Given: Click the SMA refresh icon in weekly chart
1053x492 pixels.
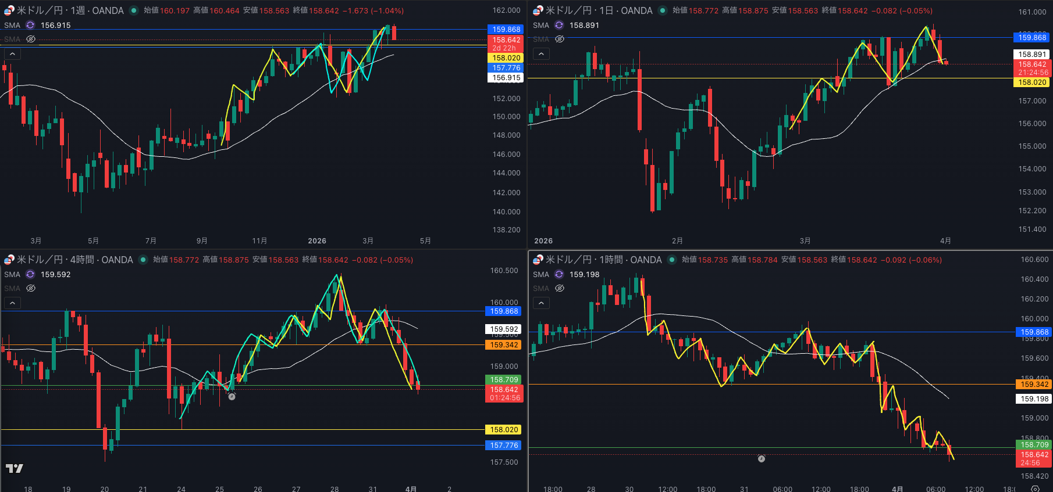Looking at the screenshot, I should 30,25.
